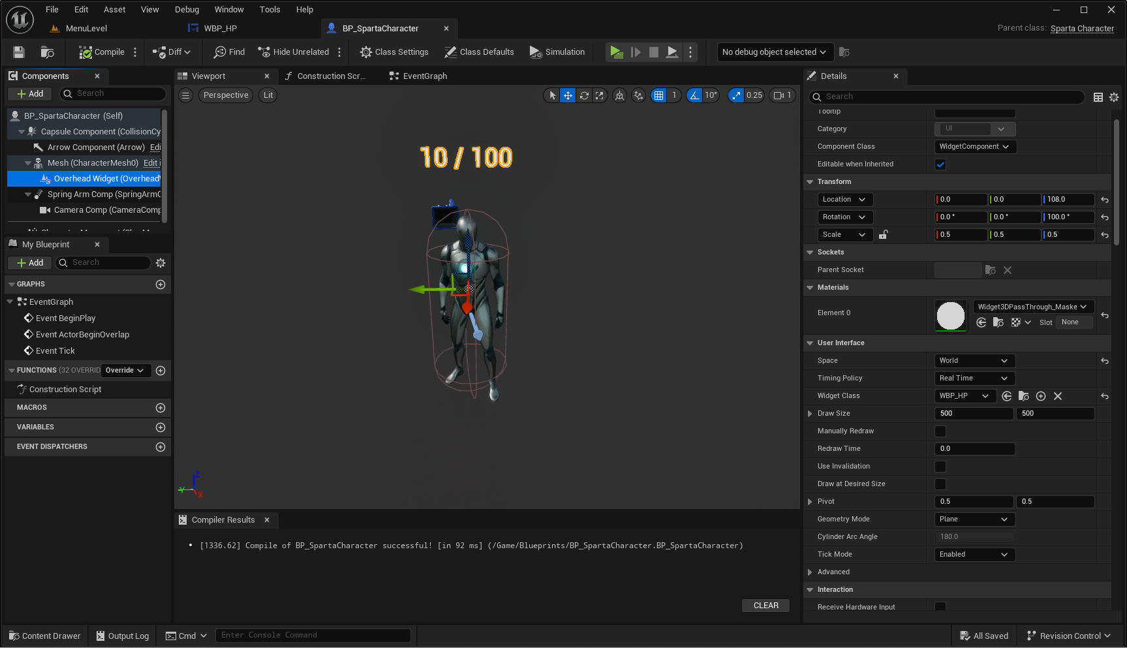Enable Manually Redraw checkbox
This screenshot has height=648, width=1127.
pos(940,431)
